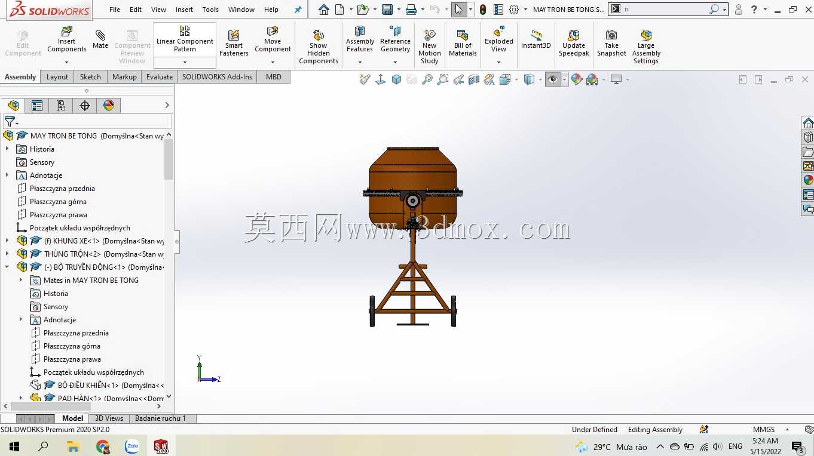The height and width of the screenshot is (456, 814).
Task: Open the Exploded View dropdown arrow
Action: 499,62
